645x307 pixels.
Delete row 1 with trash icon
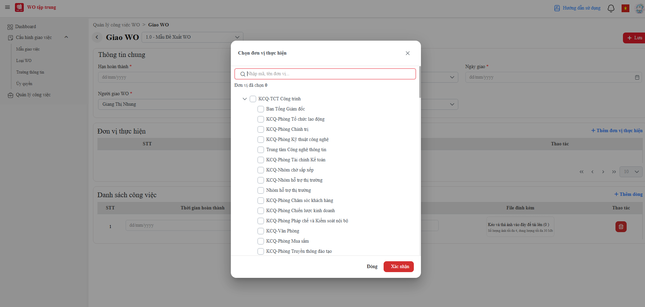621,227
